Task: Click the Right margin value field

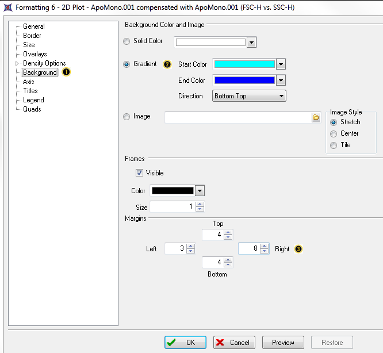Action: point(249,248)
